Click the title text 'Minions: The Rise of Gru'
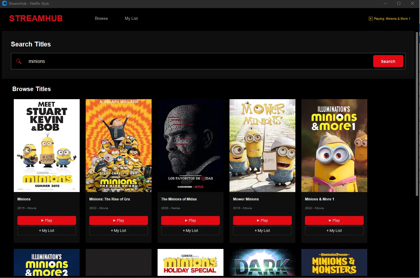 pos(110,199)
